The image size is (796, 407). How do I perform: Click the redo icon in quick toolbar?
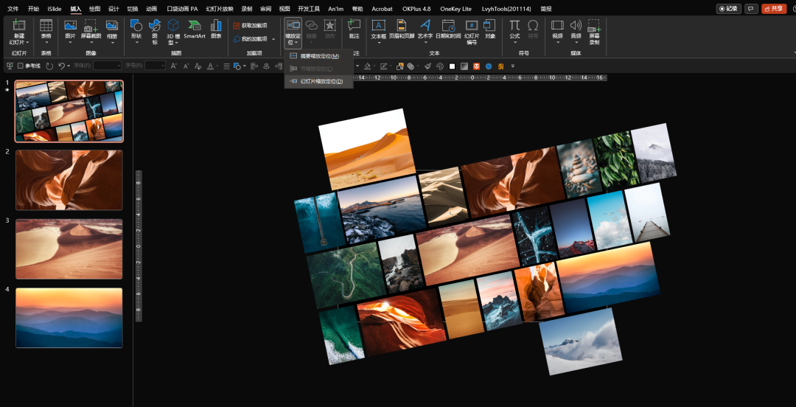[x=49, y=66]
